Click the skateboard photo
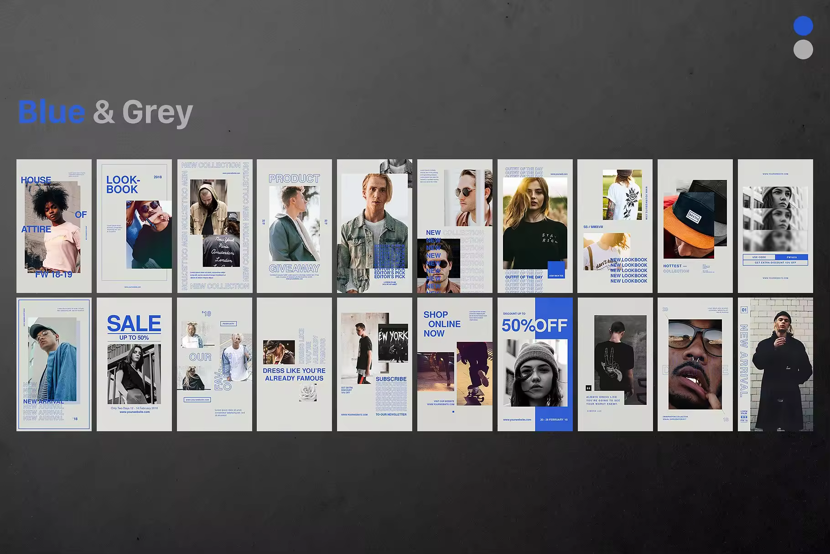Viewport: 830px width, 554px height. coord(474,374)
